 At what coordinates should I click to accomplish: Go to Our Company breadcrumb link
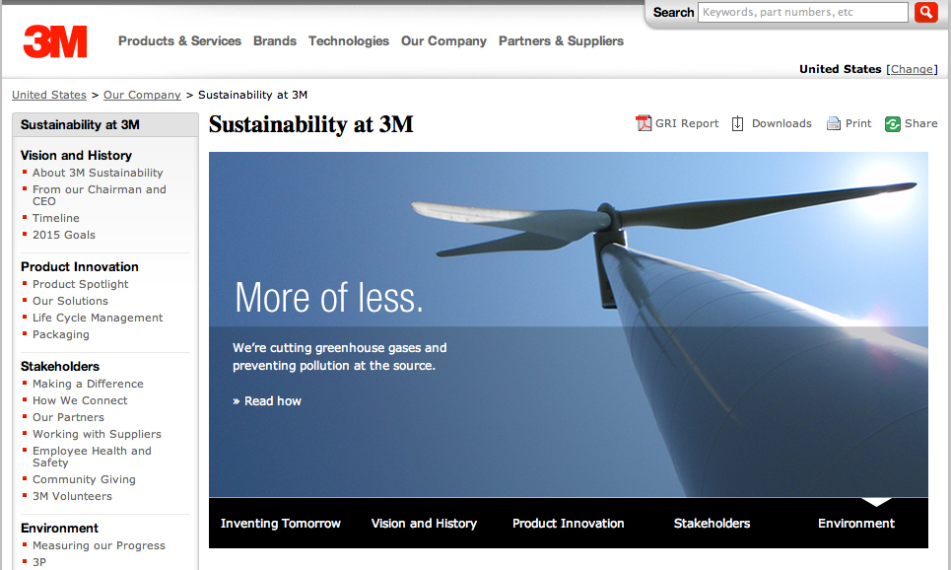coord(142,95)
